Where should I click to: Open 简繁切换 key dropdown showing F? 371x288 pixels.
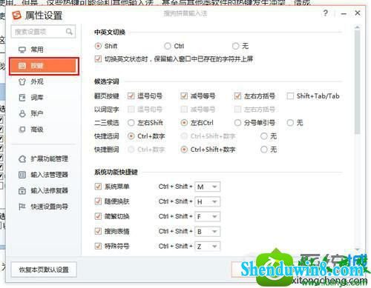[208, 217]
